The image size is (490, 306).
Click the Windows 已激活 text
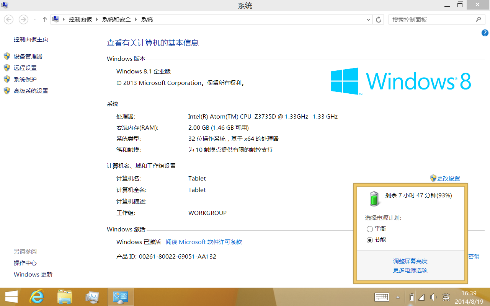tap(139, 242)
